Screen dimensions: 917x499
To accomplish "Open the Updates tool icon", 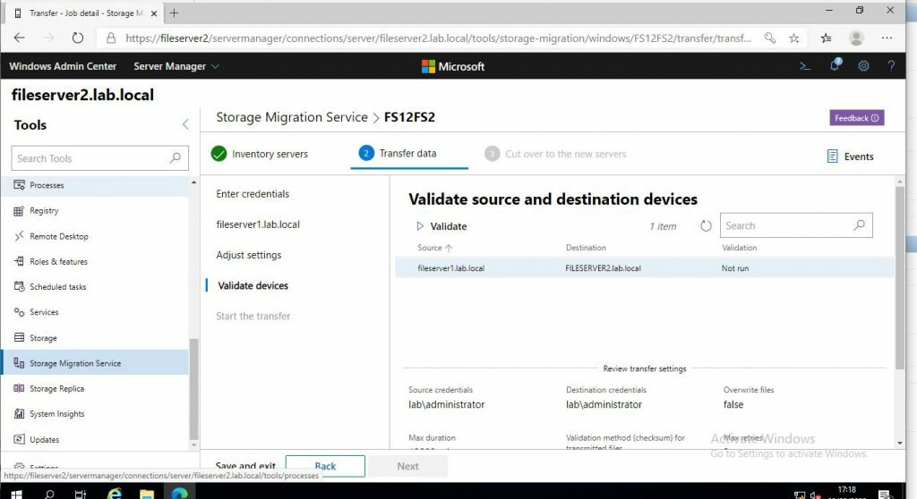I will [x=19, y=439].
